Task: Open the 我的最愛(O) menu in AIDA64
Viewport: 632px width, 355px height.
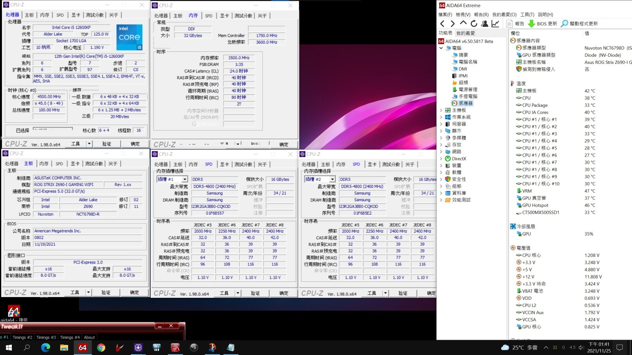Action: click(x=504, y=15)
